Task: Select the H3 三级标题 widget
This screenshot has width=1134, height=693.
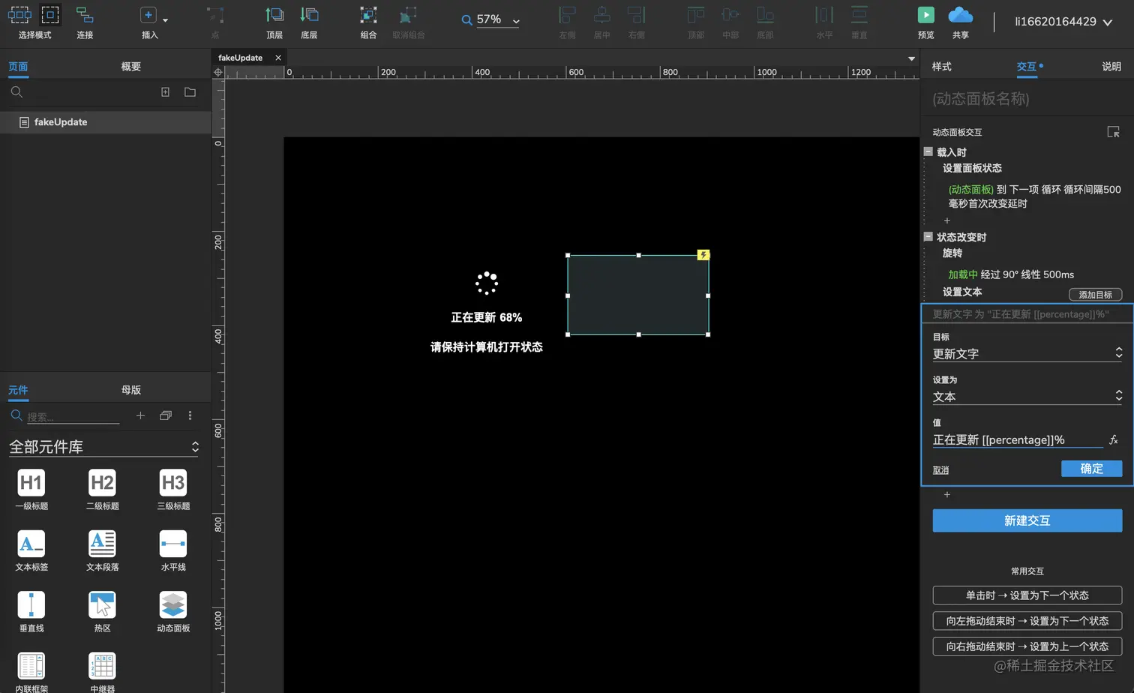Action: point(173,490)
